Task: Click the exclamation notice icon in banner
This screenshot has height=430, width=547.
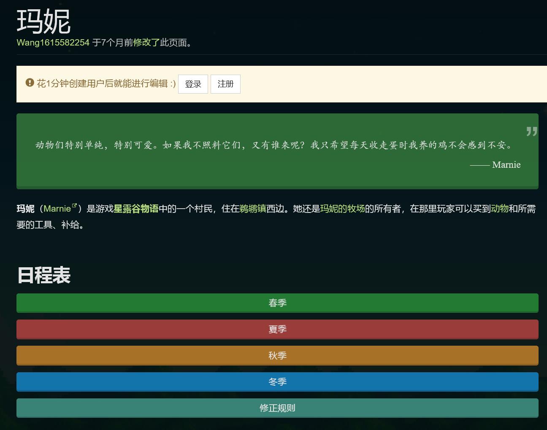Action: (x=30, y=83)
